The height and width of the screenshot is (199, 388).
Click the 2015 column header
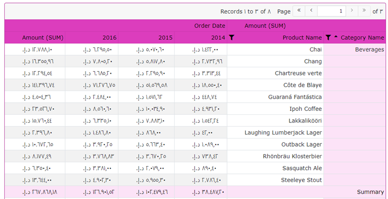165,38
